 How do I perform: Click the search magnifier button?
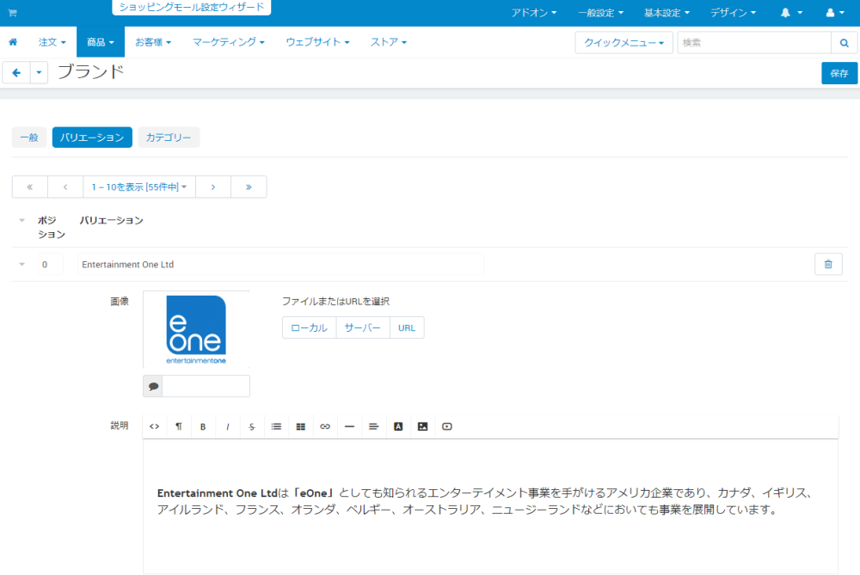pos(845,43)
